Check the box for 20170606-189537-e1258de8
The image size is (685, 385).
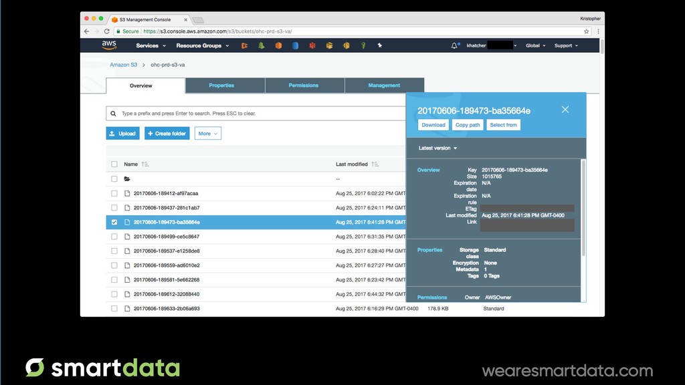tap(114, 251)
